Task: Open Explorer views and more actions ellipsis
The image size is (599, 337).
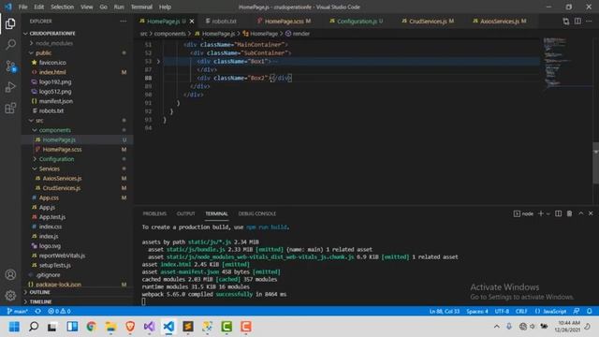Action: click(123, 22)
